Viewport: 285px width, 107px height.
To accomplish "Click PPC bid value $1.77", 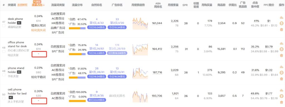I will [x=269, y=93].
